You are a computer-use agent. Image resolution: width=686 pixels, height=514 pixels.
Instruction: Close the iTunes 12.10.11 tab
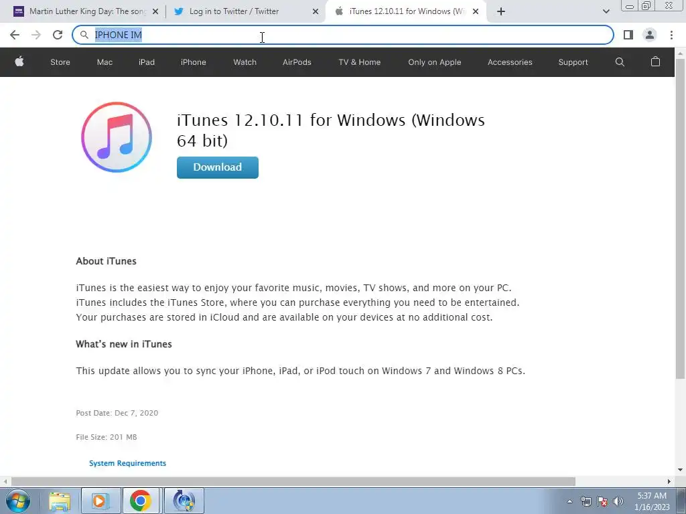[x=476, y=11]
